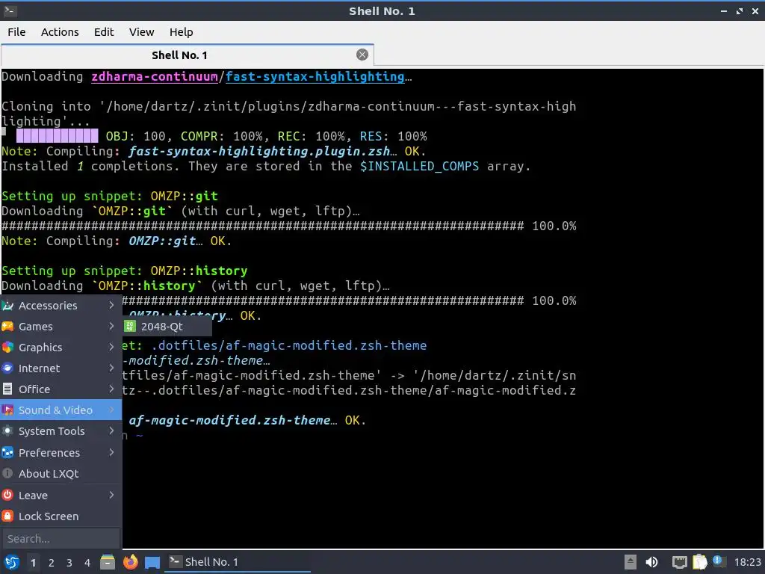Expand the Leave submenu
This screenshot has height=574, width=765.
pos(61,496)
